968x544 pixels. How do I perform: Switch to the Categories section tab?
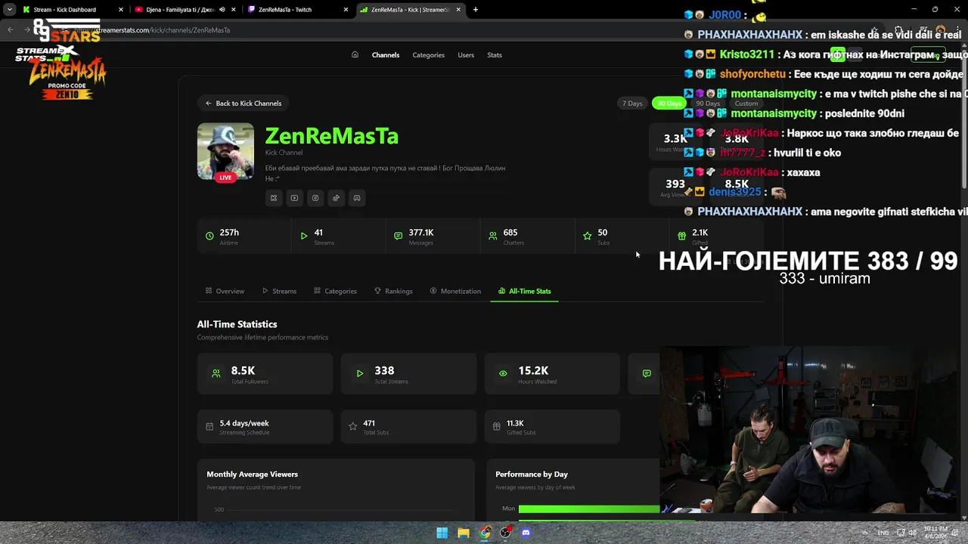(335, 291)
